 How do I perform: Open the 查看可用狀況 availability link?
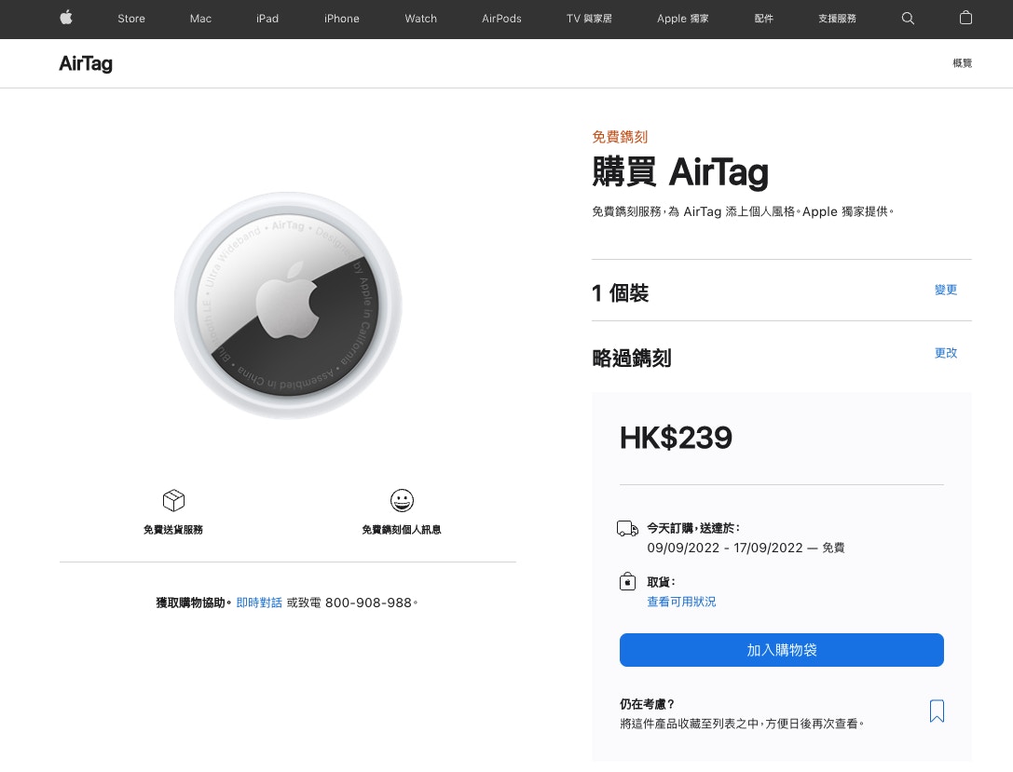point(681,602)
